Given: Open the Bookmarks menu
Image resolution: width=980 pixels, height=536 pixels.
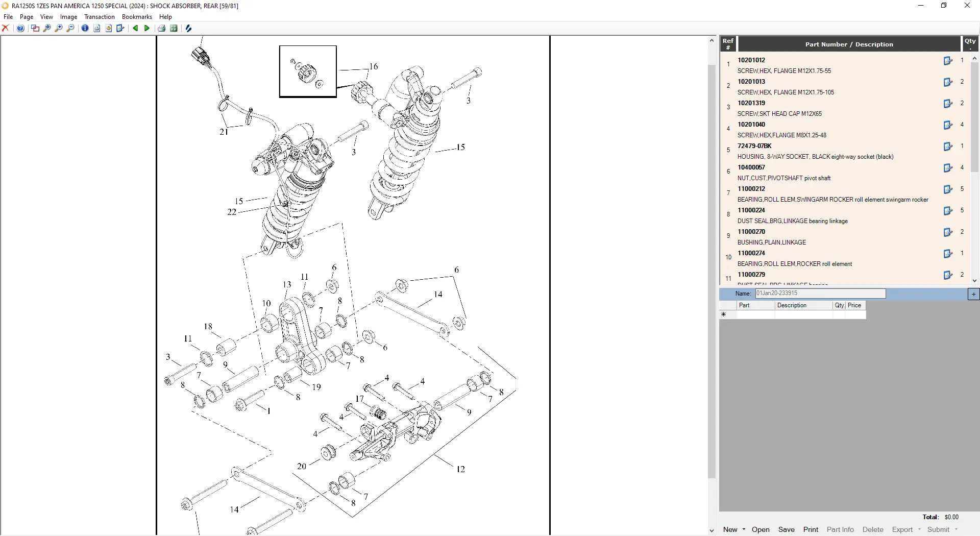Looking at the screenshot, I should coord(137,17).
